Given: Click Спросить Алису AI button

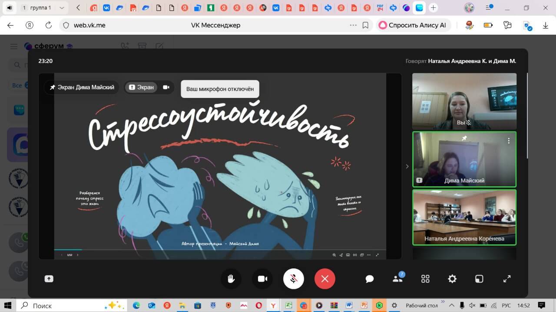Looking at the screenshot, I should point(413,25).
